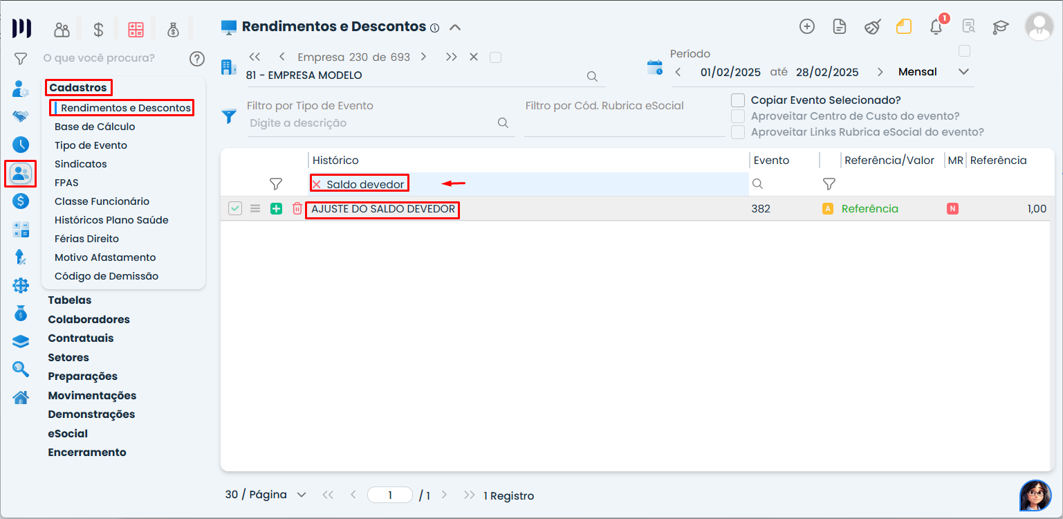The image size is (1063, 519).
Task: Tick the checkbox next to company navigation
Action: [495, 57]
